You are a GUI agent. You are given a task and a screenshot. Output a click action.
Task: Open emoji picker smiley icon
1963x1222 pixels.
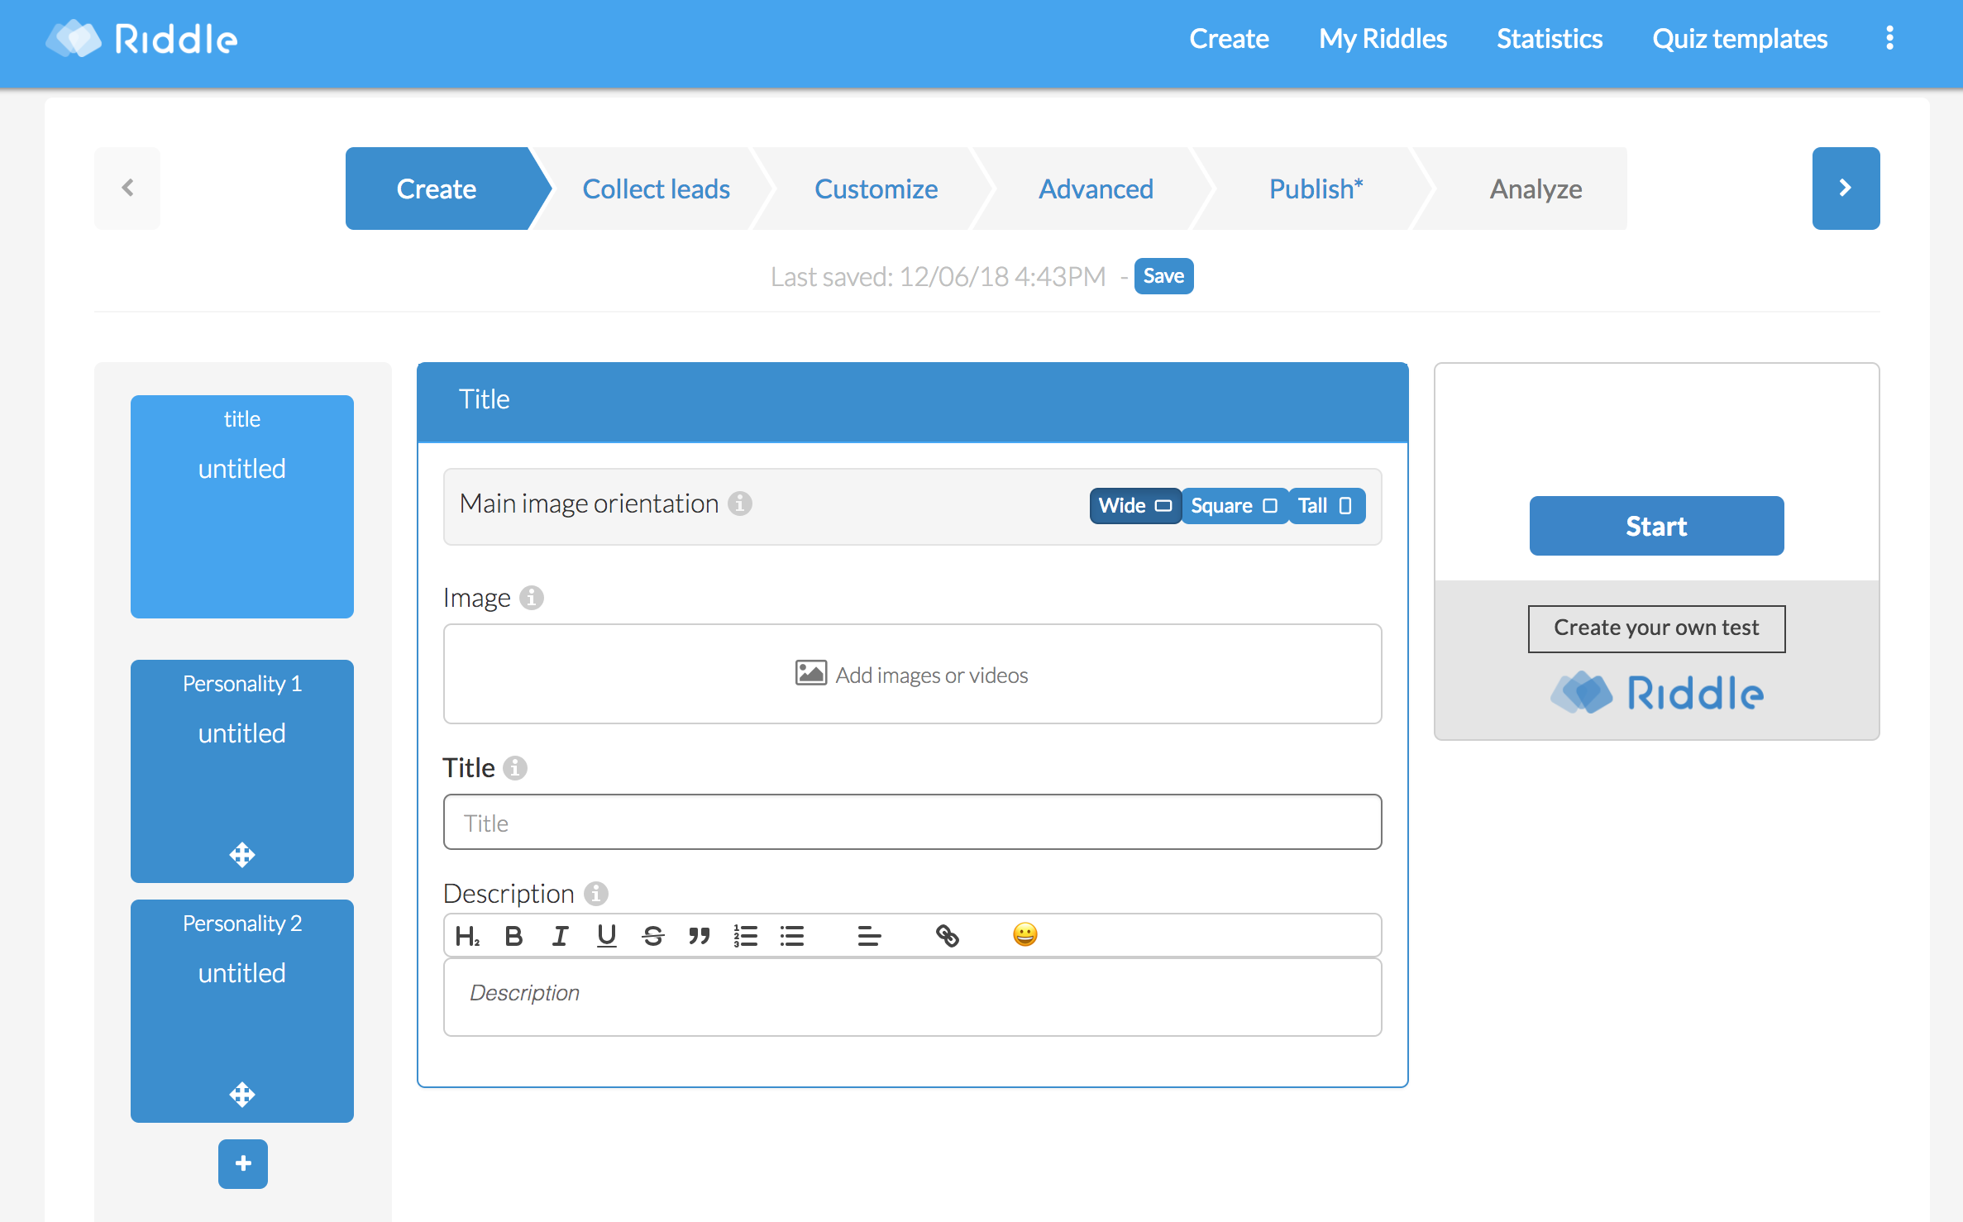click(x=1024, y=934)
